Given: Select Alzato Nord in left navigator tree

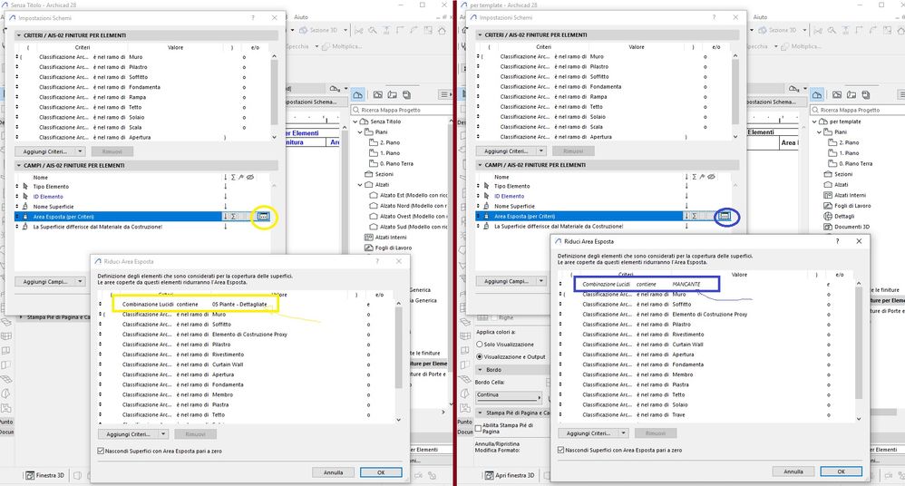Looking at the screenshot, I should (x=412, y=206).
